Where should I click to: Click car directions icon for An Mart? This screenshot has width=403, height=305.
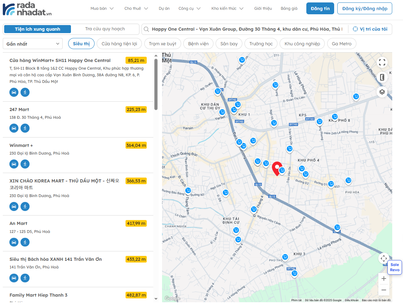[14, 242]
